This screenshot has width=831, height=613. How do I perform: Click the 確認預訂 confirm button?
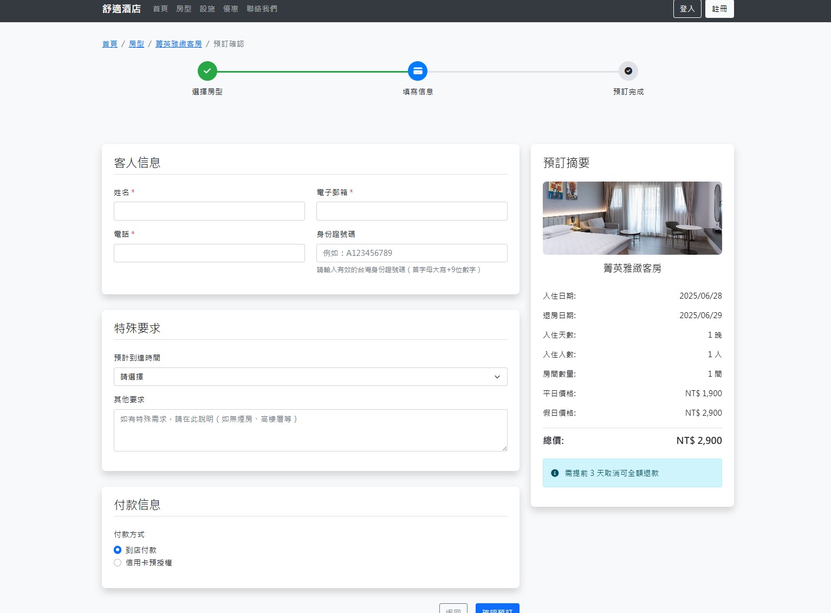pyautogui.click(x=497, y=610)
